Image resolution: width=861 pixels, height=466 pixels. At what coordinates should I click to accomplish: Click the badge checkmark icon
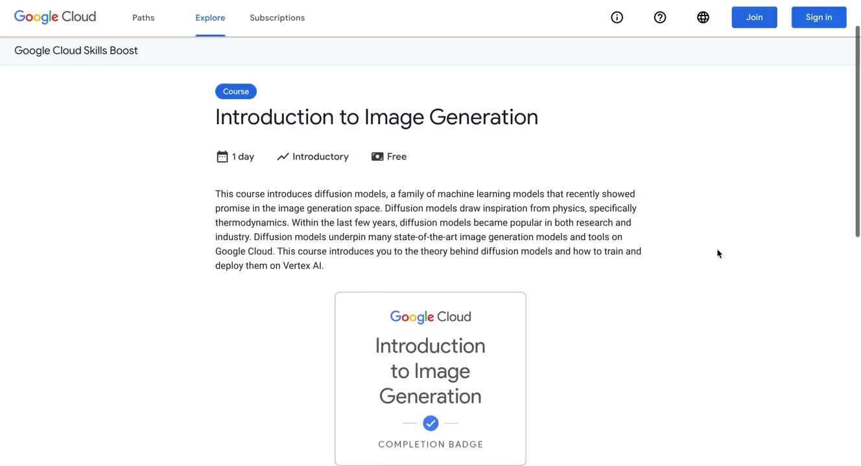430,423
